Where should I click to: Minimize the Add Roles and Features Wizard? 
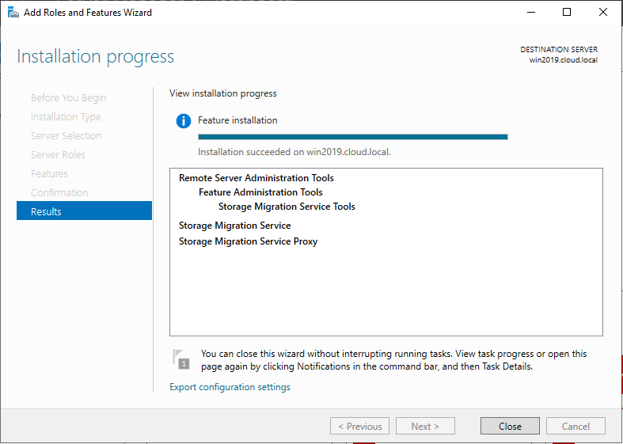[531, 12]
